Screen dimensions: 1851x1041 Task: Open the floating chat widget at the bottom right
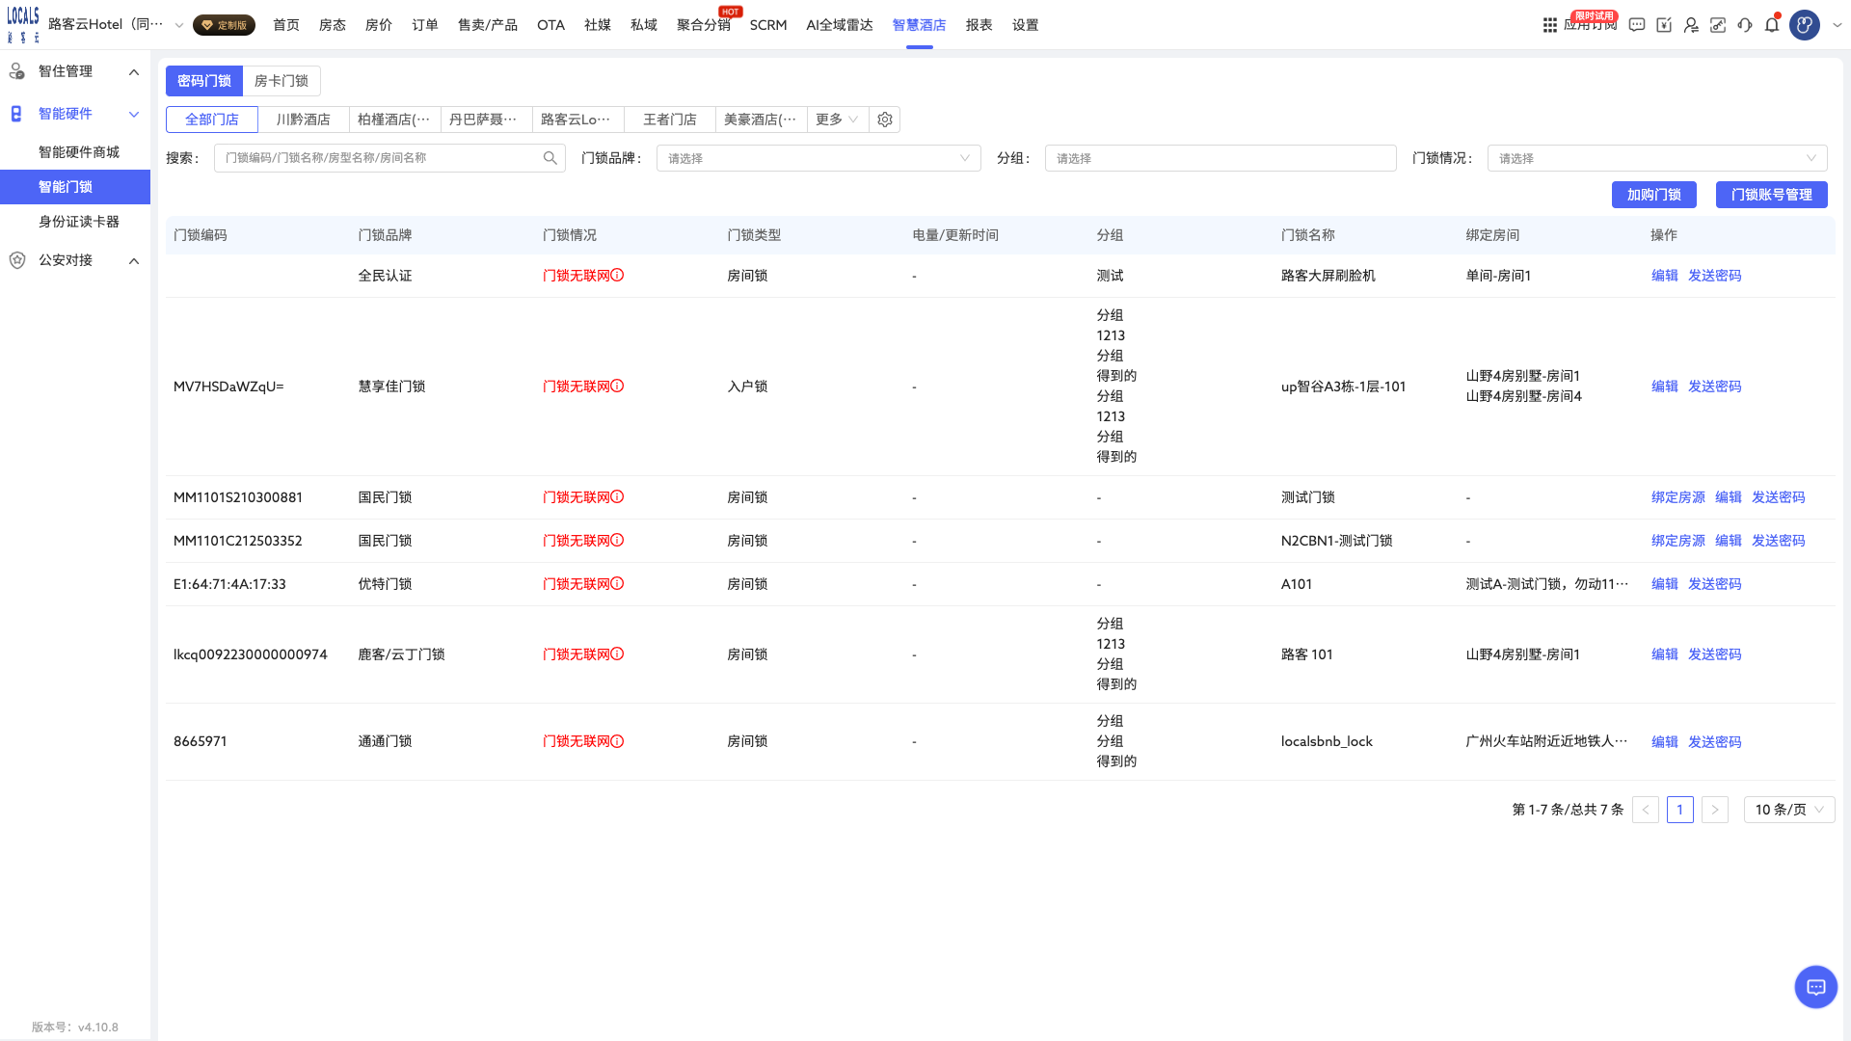(x=1816, y=987)
